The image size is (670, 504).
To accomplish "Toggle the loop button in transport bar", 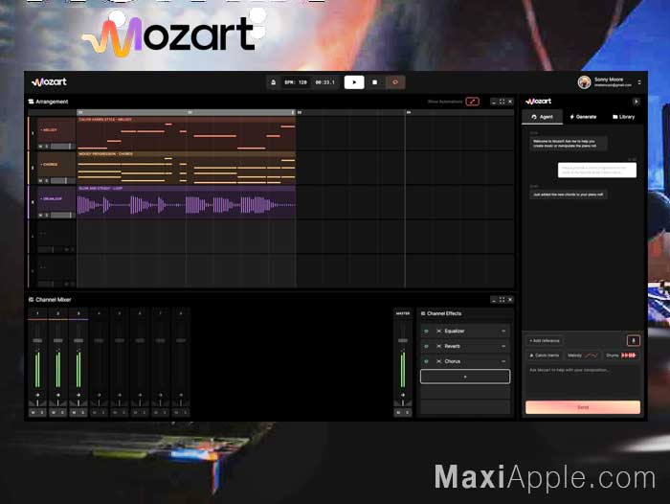I will click(395, 82).
